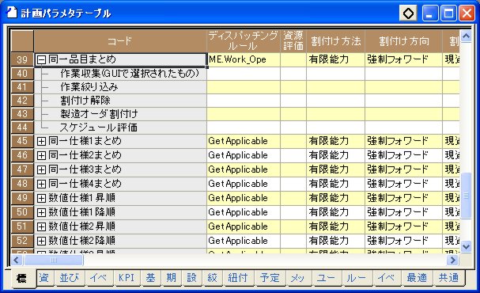This screenshot has width=480, height=293.
Task: Switch to the 予定 tab
Action: click(270, 278)
